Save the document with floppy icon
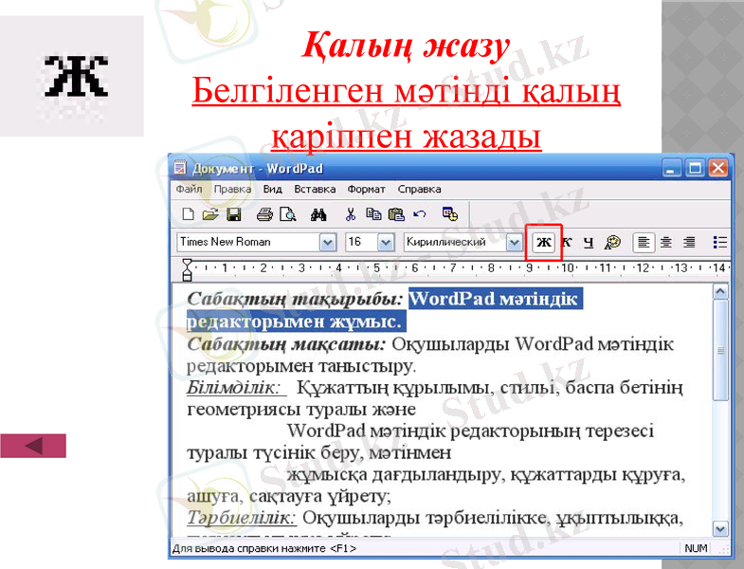The width and height of the screenshot is (744, 569). [233, 214]
